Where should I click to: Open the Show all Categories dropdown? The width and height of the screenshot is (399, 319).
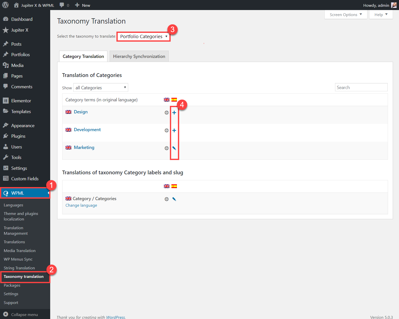coord(101,88)
